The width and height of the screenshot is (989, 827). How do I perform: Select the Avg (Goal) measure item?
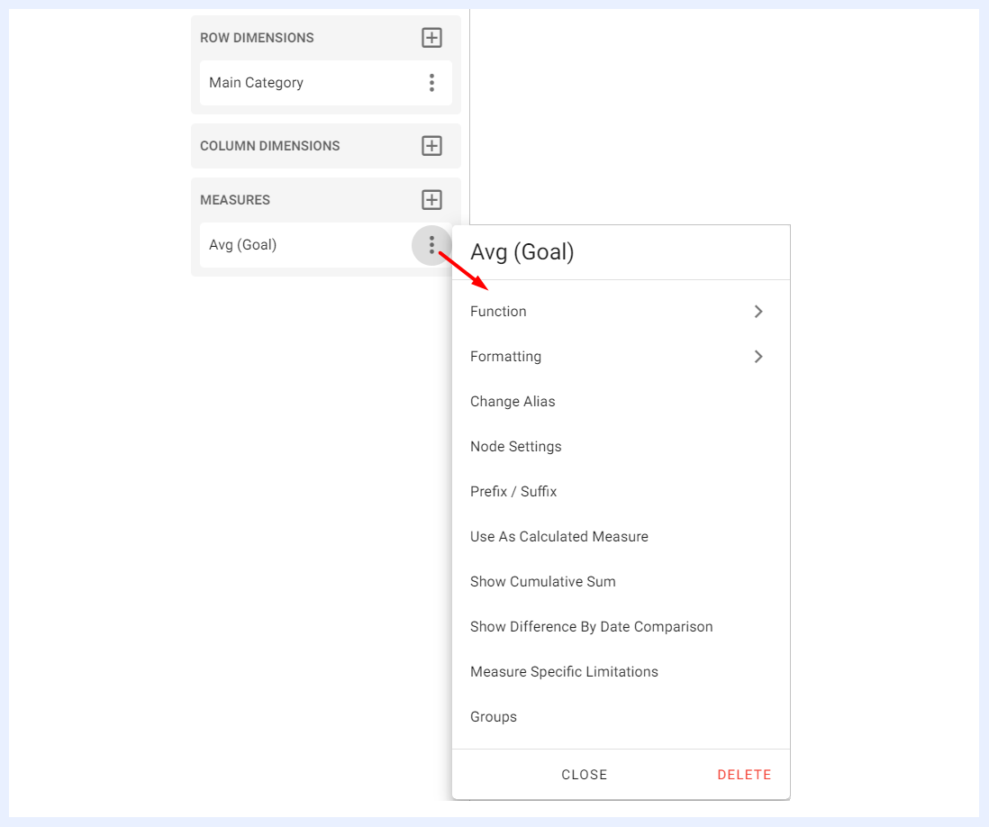point(325,245)
